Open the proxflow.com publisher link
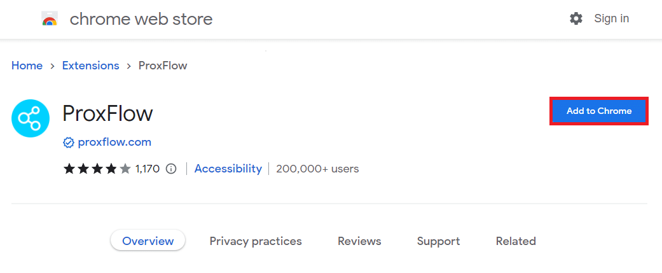This screenshot has height=273, width=662. 114,143
